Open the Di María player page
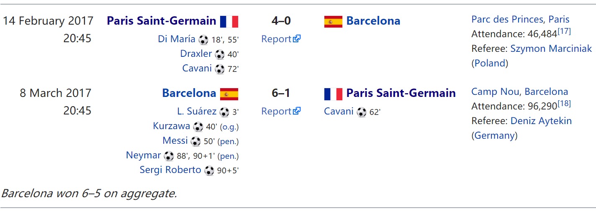The width and height of the screenshot is (596, 211). (177, 39)
